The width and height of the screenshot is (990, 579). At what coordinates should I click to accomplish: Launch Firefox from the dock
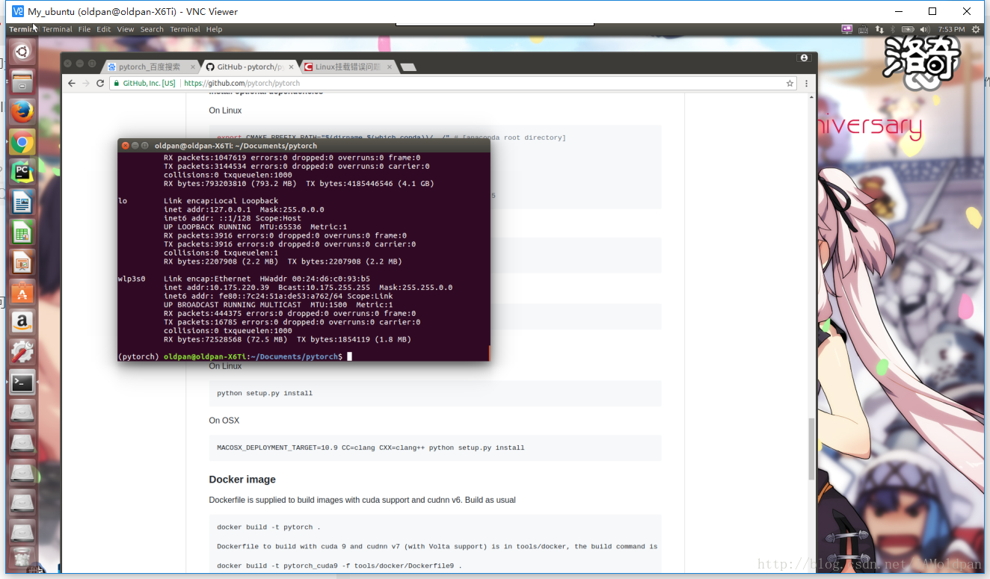click(22, 112)
